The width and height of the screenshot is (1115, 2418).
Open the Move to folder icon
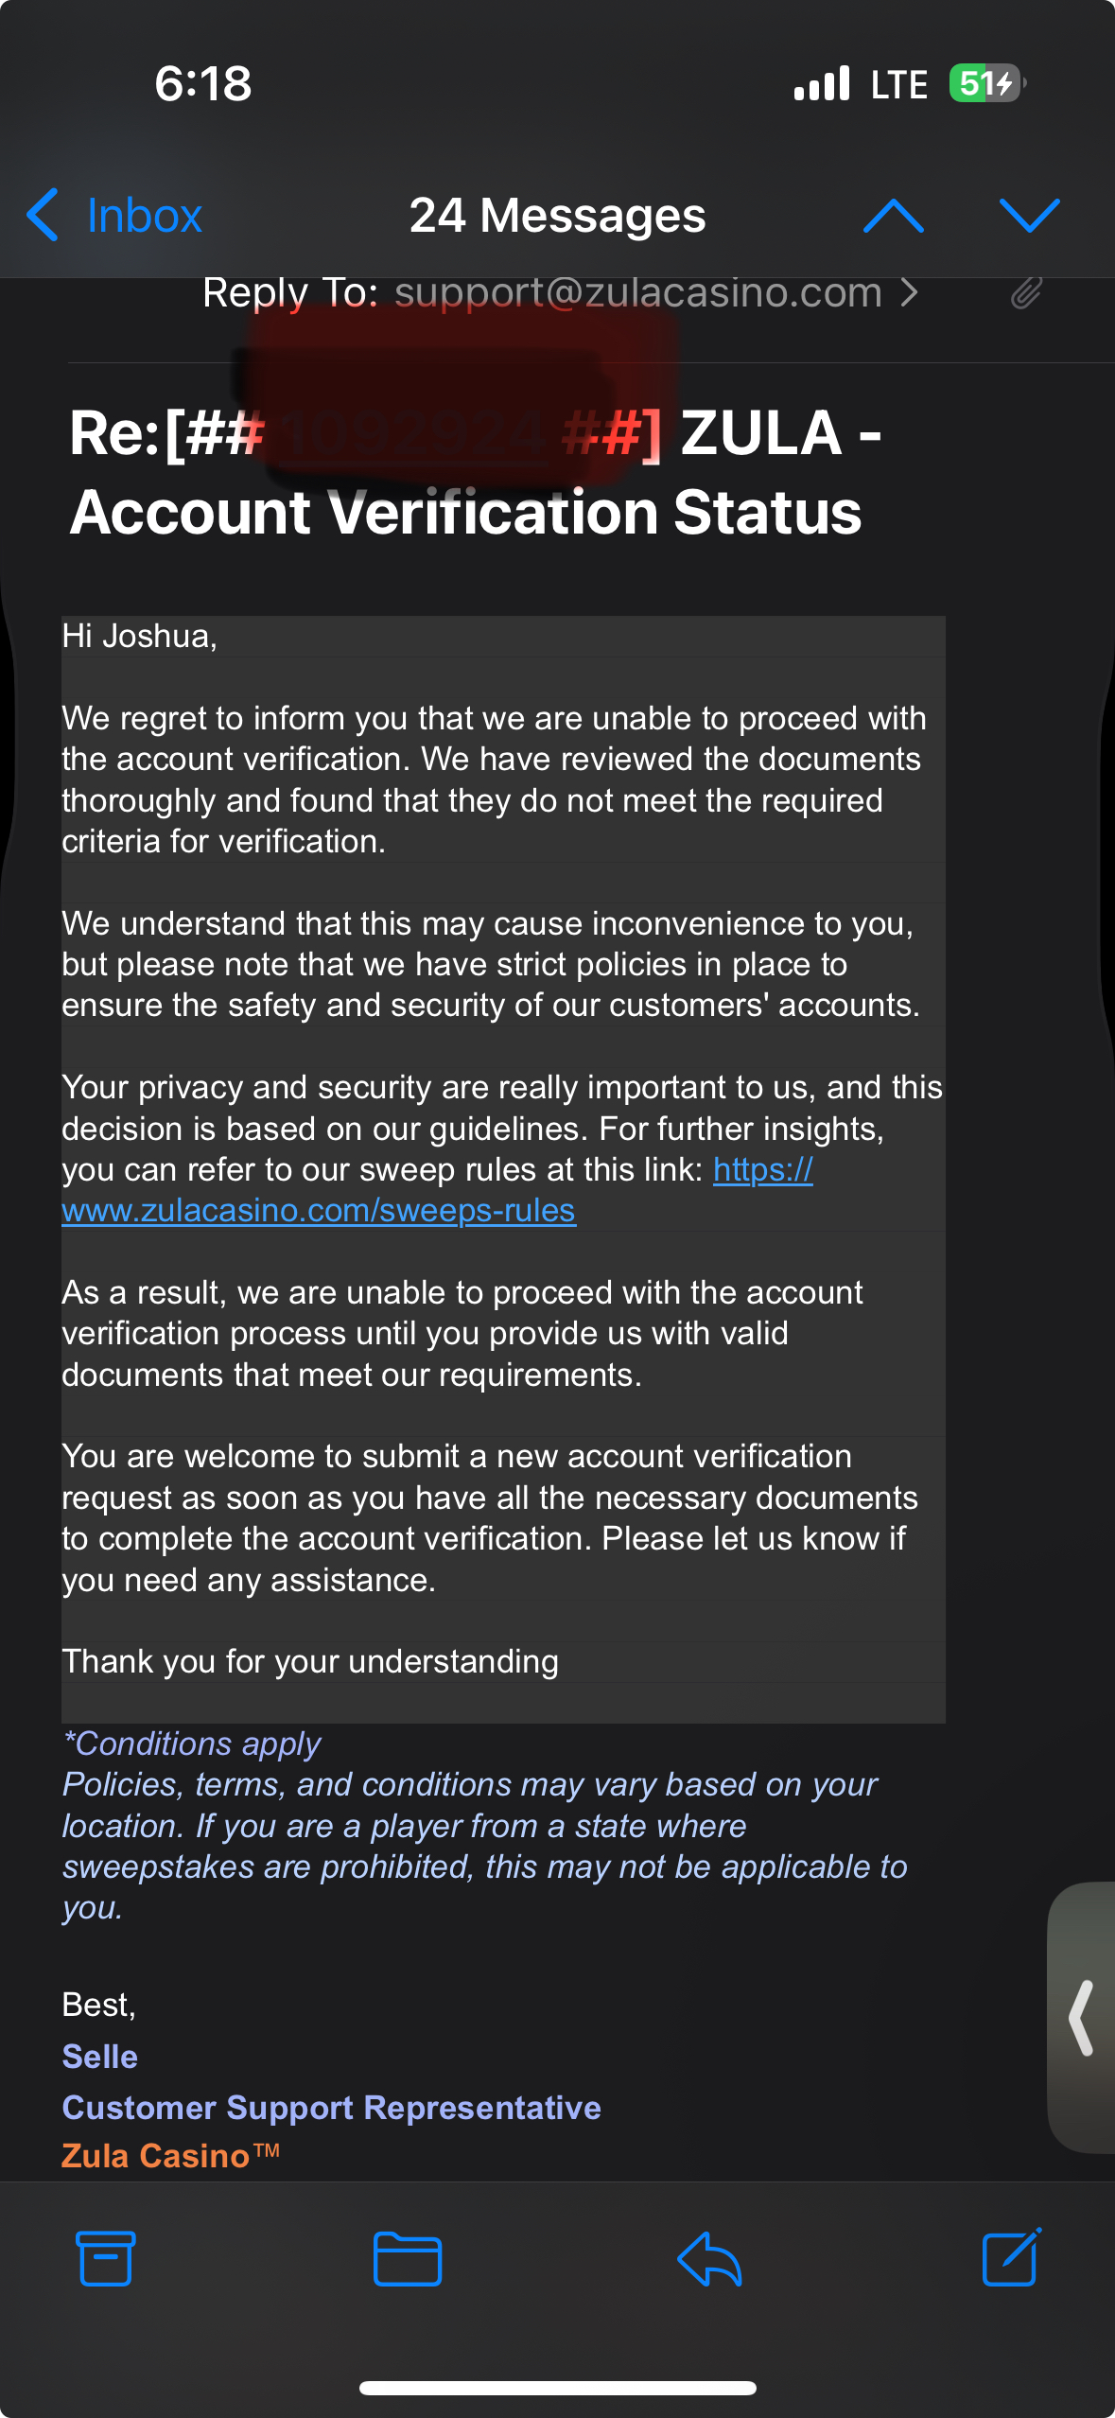[408, 2258]
